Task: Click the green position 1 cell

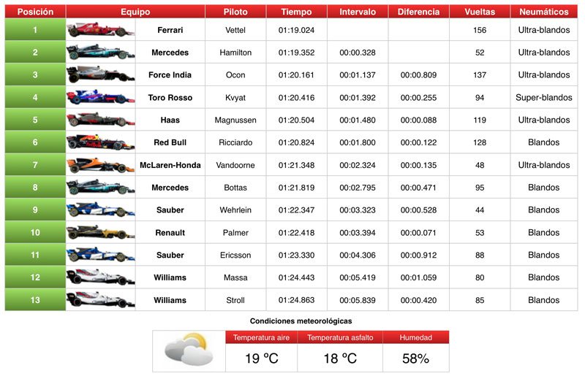Action: [35, 30]
